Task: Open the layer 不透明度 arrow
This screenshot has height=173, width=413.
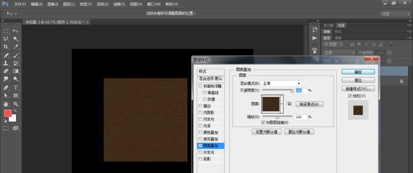Action: [389, 53]
